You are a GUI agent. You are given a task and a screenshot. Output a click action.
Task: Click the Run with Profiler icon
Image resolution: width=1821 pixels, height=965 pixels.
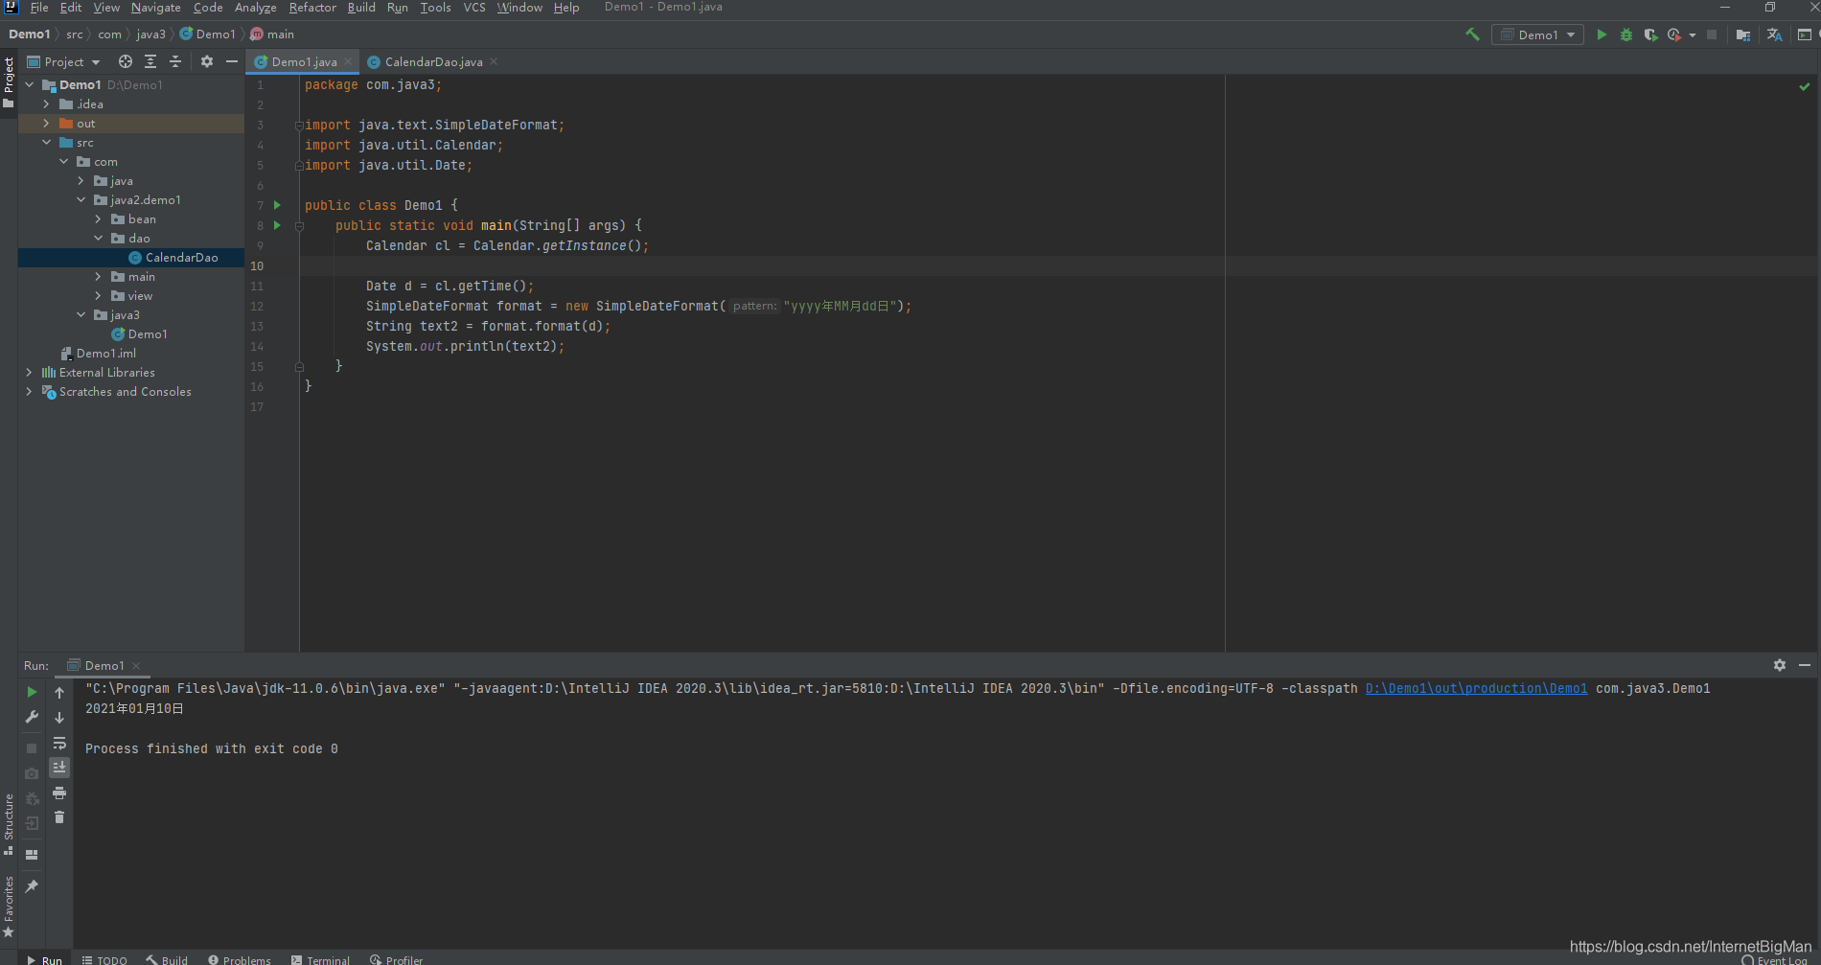tap(1674, 34)
